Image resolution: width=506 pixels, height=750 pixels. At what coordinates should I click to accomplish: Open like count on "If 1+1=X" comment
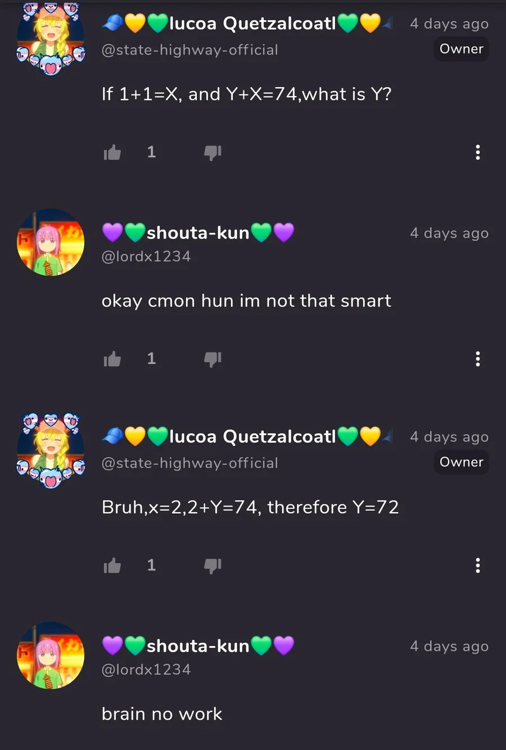[x=151, y=152]
